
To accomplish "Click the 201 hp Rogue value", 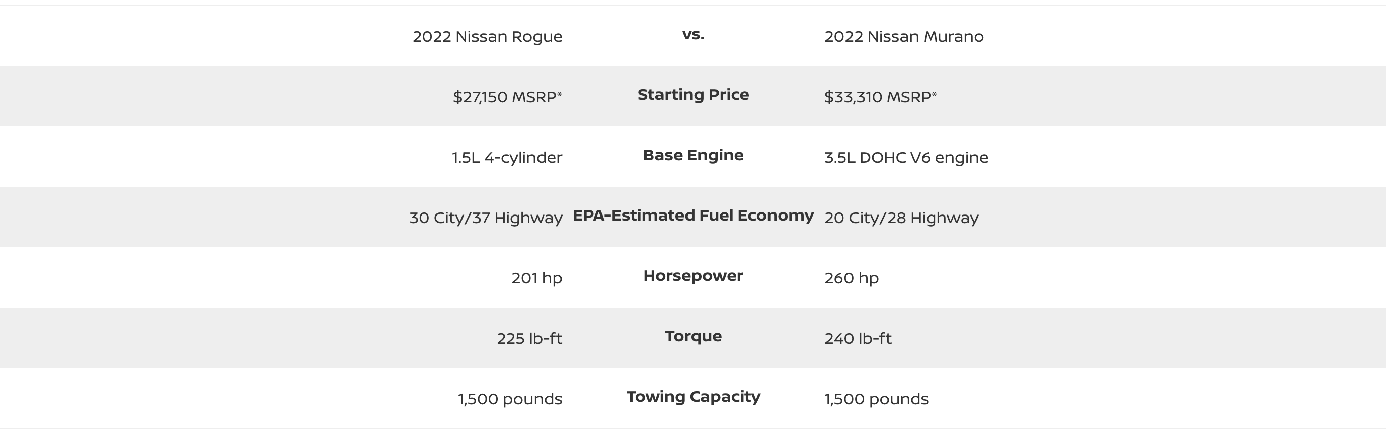I will coord(536,278).
